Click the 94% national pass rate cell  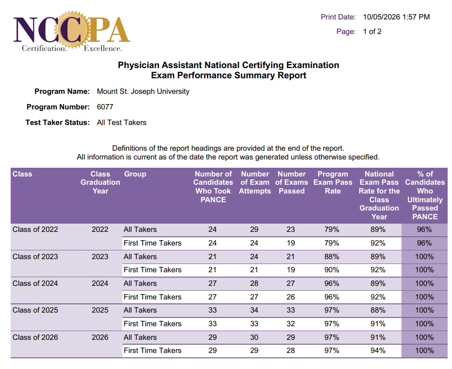click(x=378, y=351)
